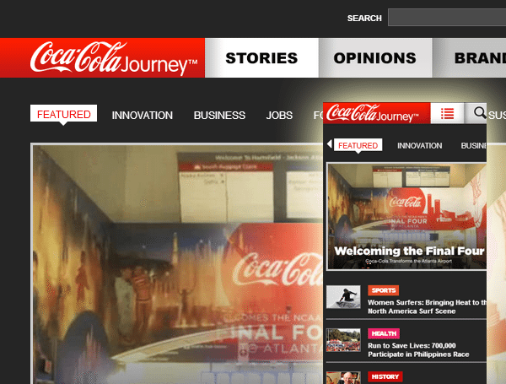Select the desktop BUSINESS category
This screenshot has width=506, height=384.
point(219,116)
